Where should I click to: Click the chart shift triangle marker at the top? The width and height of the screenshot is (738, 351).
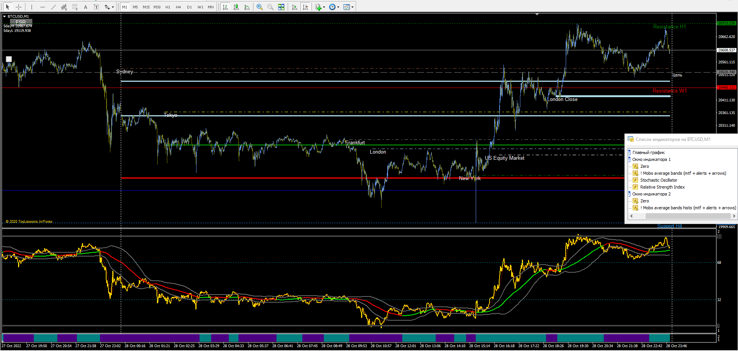pos(537,14)
